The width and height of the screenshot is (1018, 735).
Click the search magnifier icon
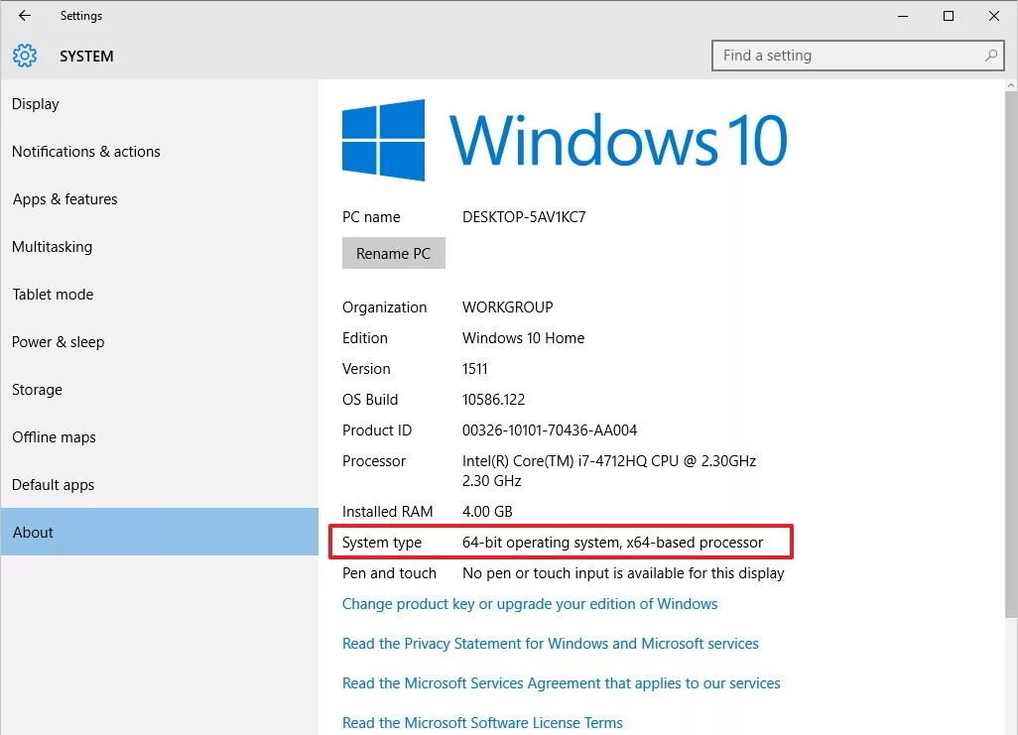coord(991,56)
